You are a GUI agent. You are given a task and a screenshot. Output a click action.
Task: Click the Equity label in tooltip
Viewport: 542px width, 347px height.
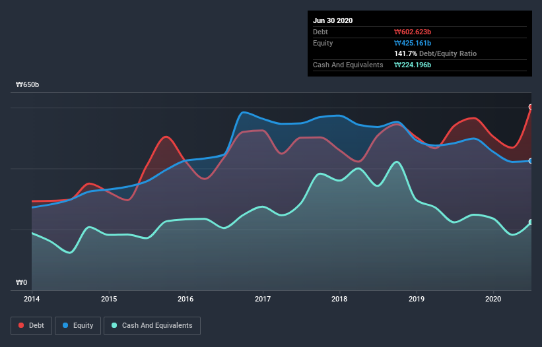point(323,43)
